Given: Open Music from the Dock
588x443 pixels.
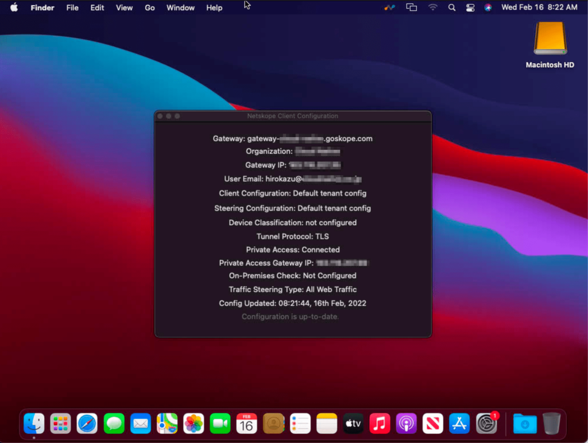Looking at the screenshot, I should (380, 423).
